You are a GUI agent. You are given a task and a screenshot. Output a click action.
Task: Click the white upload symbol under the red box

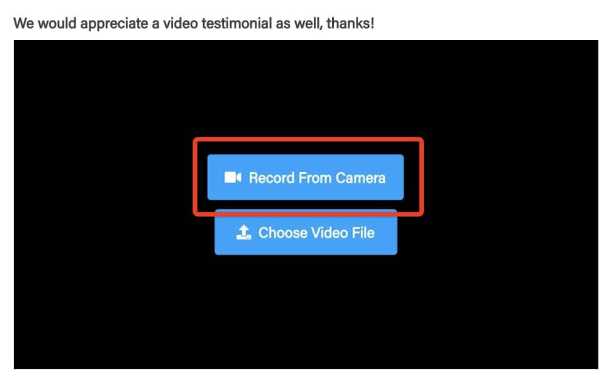(244, 232)
